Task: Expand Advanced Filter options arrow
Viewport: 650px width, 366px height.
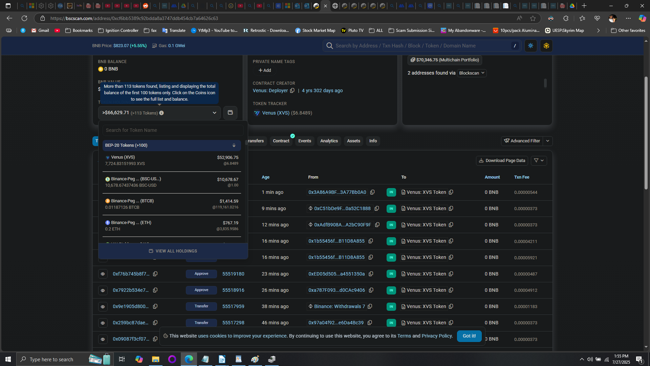Action: point(547,141)
